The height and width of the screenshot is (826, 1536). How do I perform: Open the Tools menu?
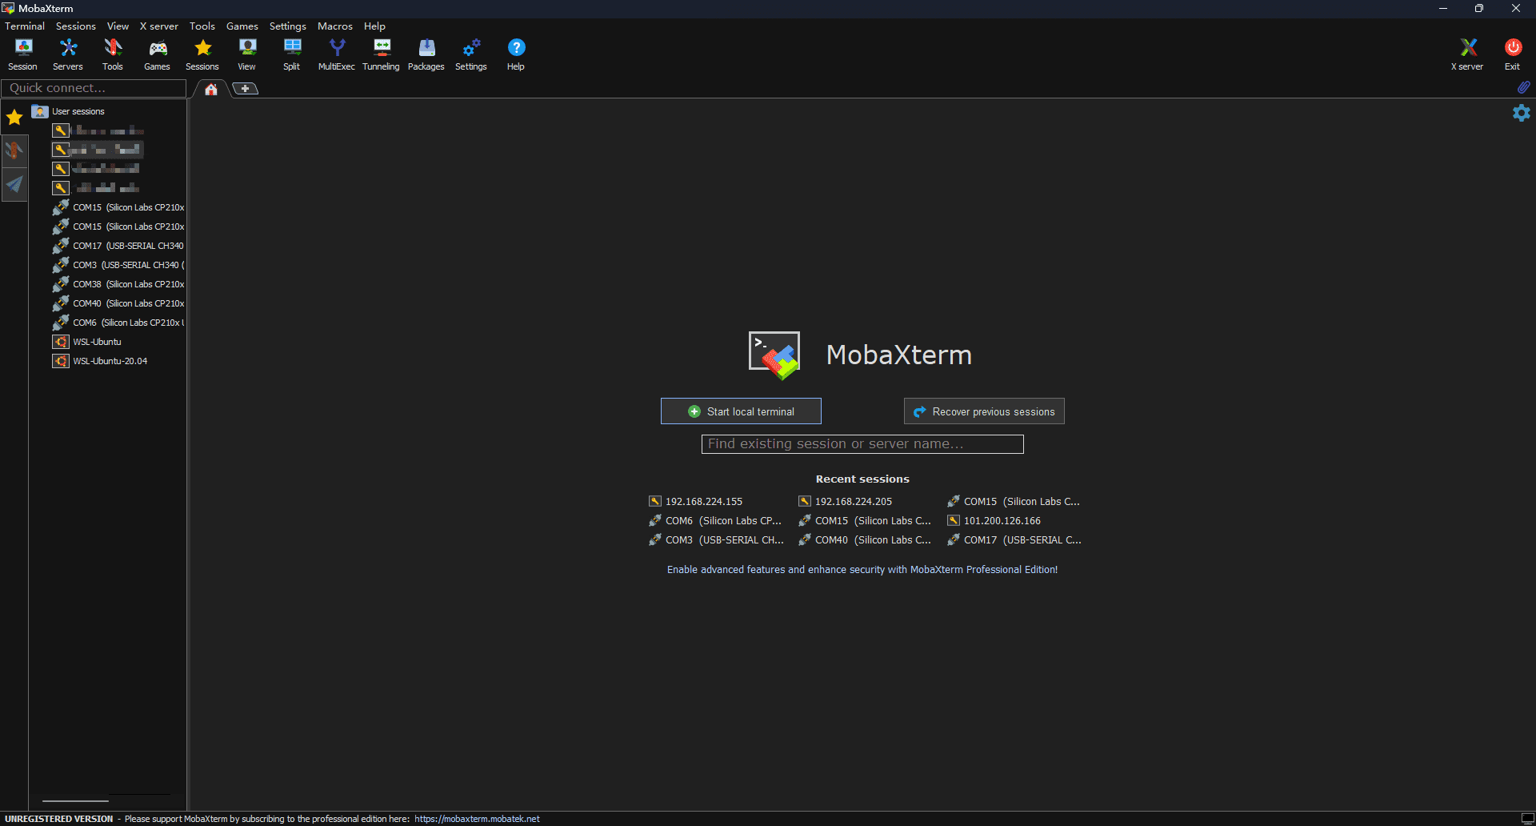click(x=202, y=26)
